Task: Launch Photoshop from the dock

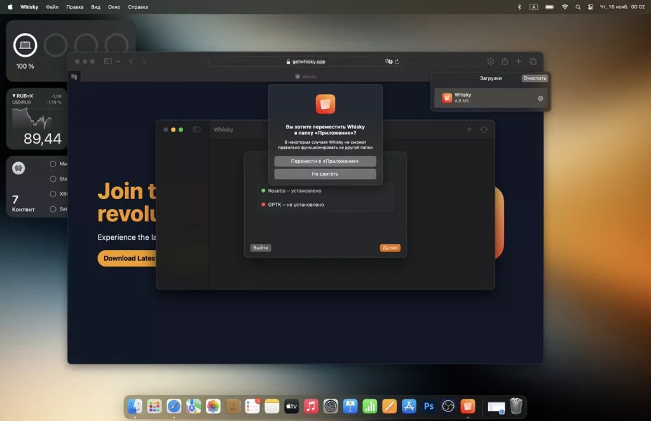Action: point(429,406)
